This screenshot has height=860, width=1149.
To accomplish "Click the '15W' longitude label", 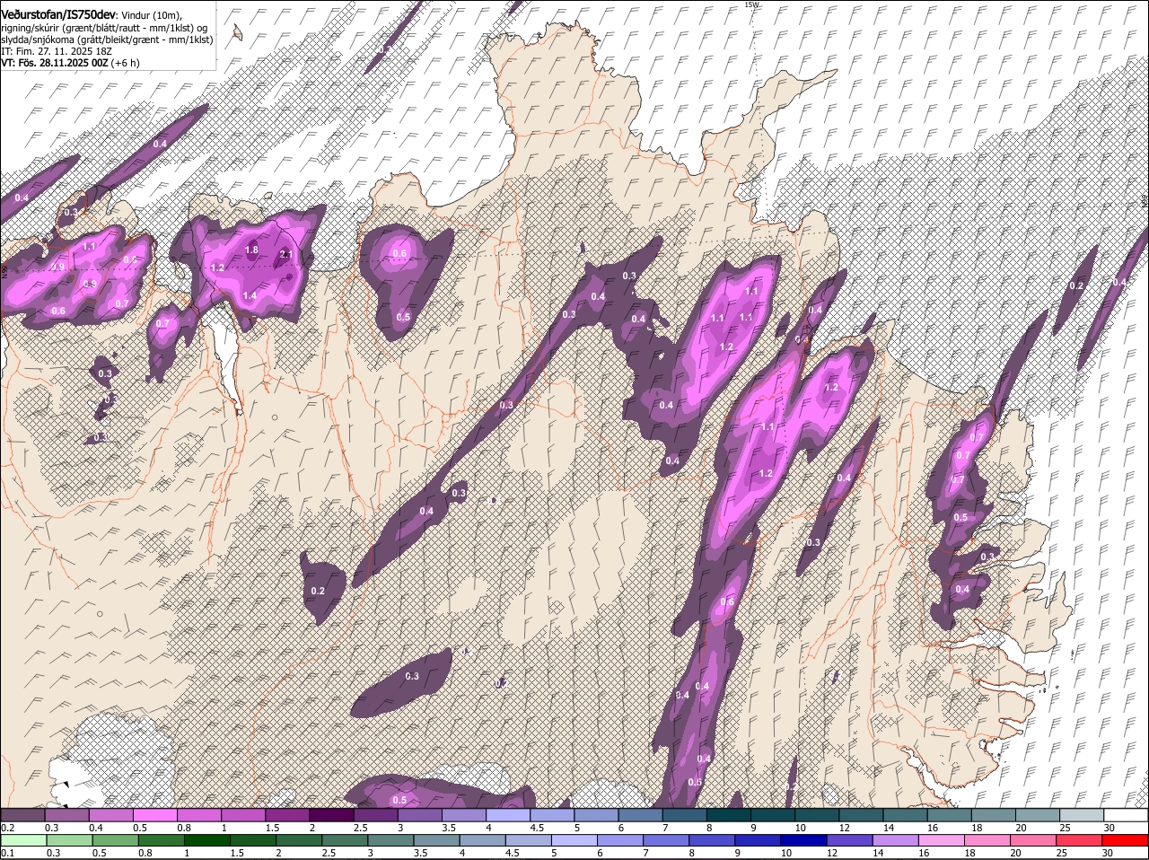I will click(751, 4).
